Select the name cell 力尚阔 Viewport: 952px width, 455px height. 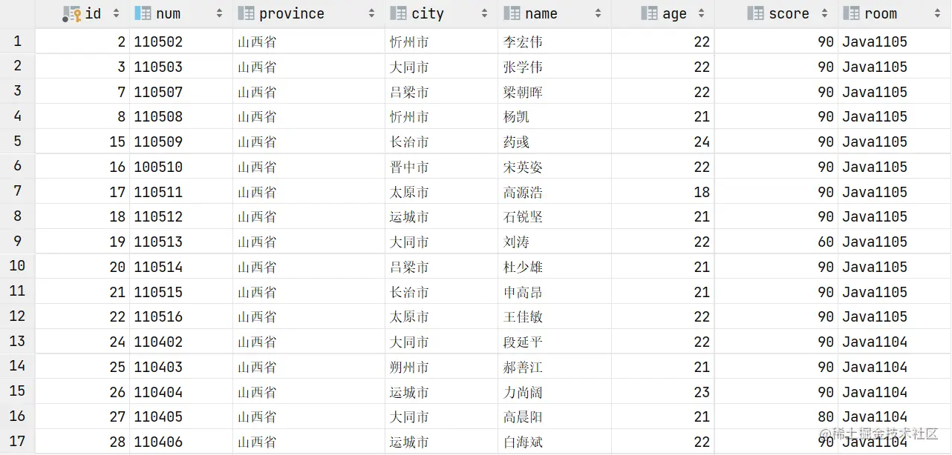point(523,392)
